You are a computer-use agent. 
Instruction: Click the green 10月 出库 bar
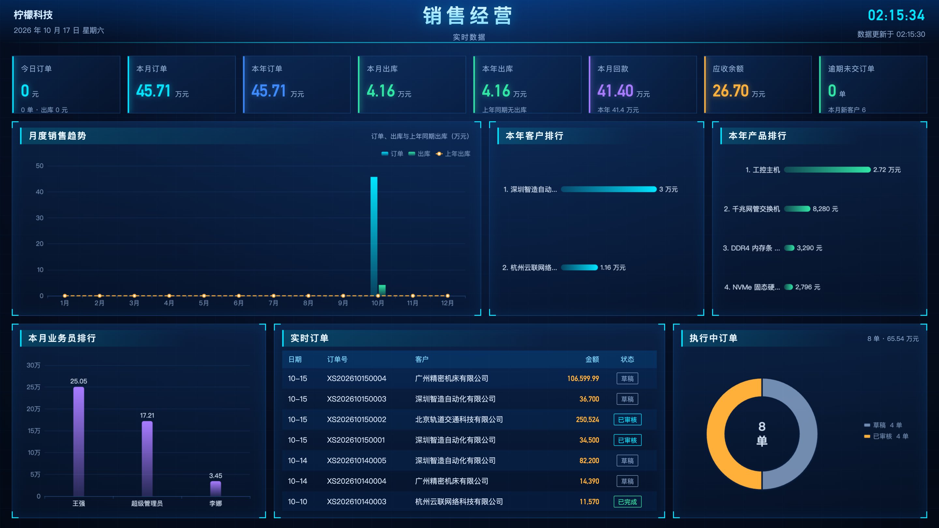[382, 290]
